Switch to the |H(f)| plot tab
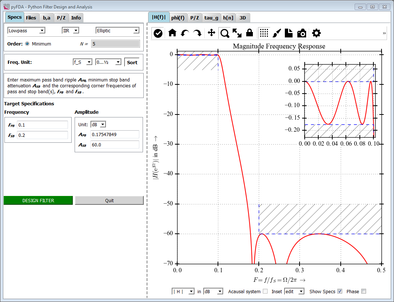This screenshot has height=302, width=394. 159,17
